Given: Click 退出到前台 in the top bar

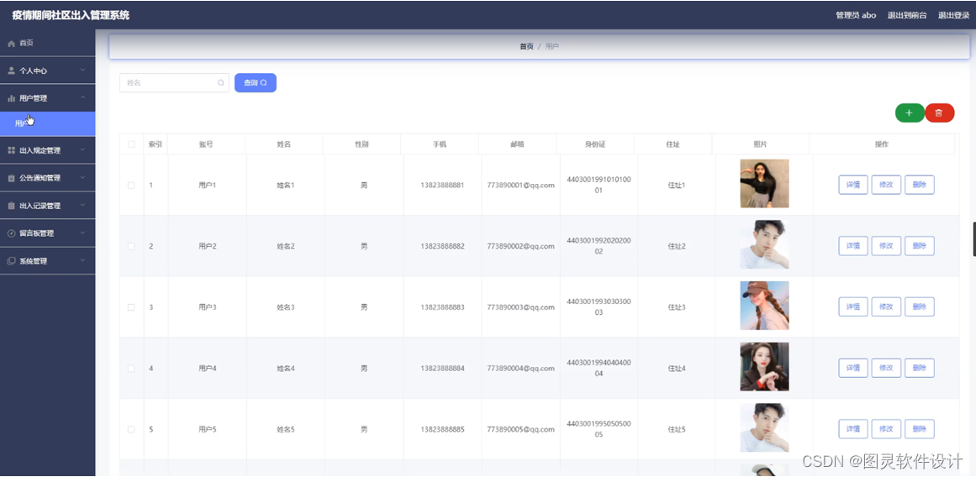Looking at the screenshot, I should (907, 16).
